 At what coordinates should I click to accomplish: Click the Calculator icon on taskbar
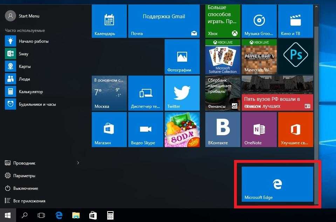coord(110,215)
